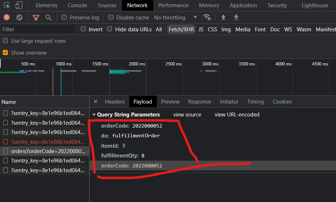Open the Performance panel tab
Viewport: 336px width, 202px height.
coord(173,5)
